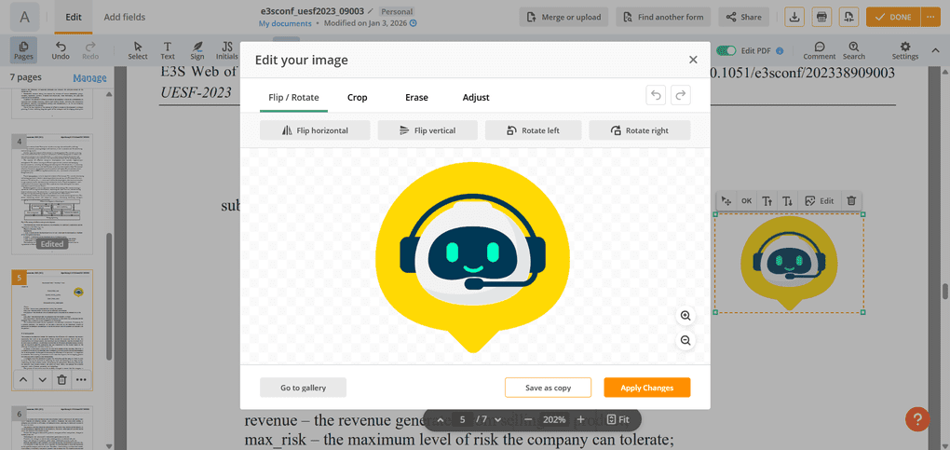950x450 pixels.
Task: Click the Redo toolbar icon
Action: 90,50
